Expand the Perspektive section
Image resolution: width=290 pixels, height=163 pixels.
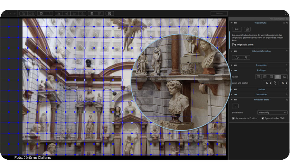(231, 65)
